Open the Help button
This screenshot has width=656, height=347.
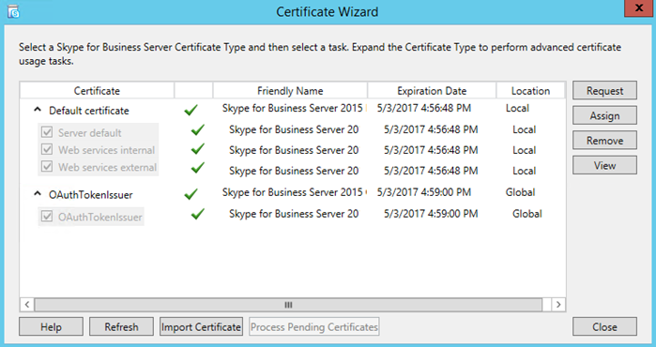(51, 326)
